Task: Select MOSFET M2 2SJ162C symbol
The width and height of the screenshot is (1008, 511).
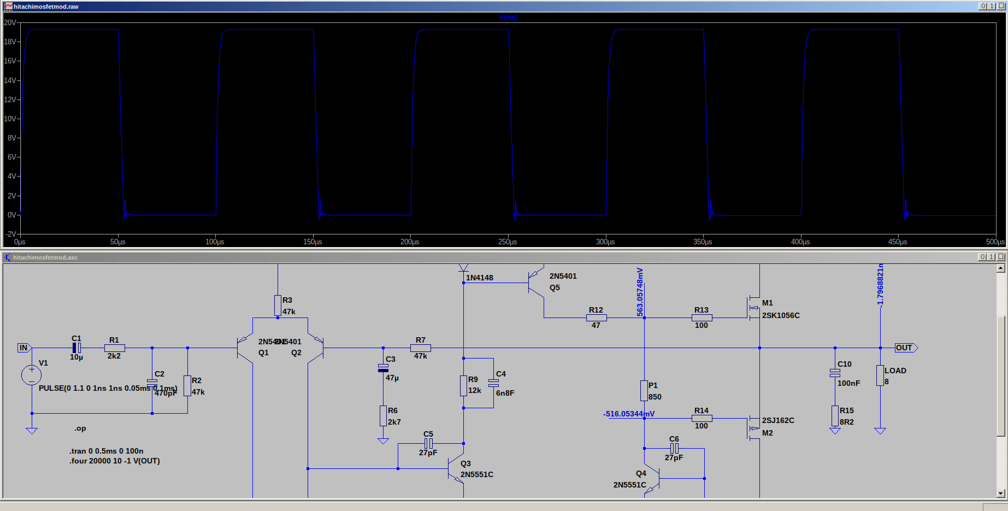Action: 753,428
